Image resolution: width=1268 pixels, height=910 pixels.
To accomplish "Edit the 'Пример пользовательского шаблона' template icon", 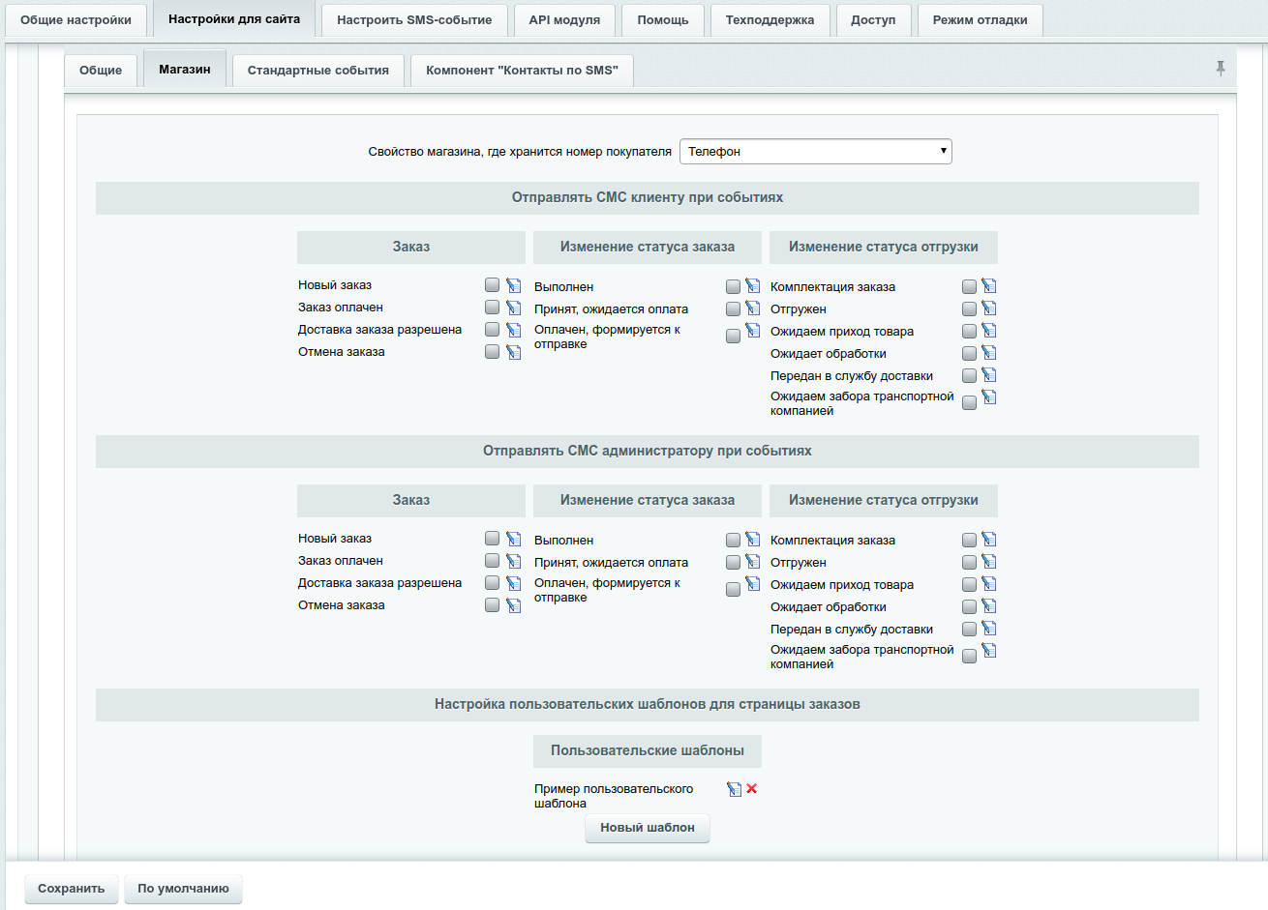I will pyautogui.click(x=734, y=789).
